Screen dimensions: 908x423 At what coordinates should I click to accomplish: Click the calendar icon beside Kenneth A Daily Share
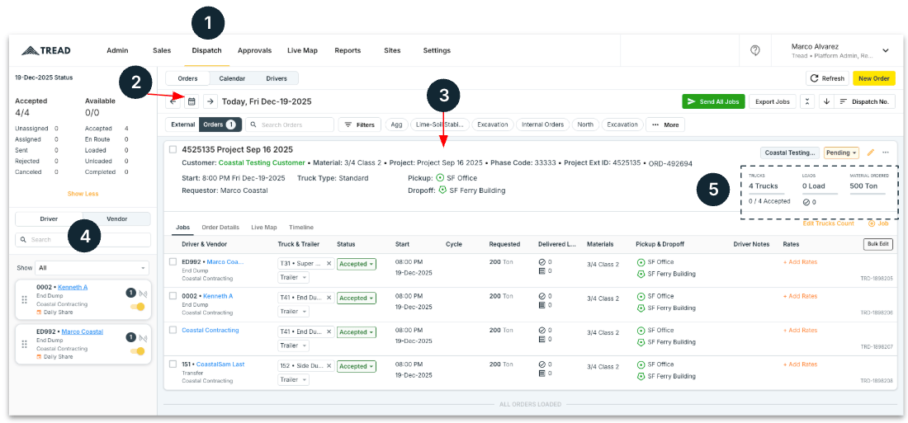(x=40, y=313)
